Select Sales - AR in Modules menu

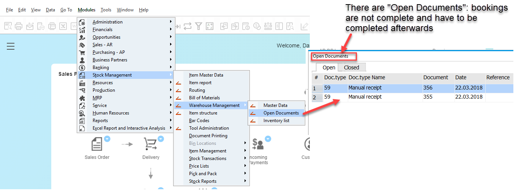click(126, 45)
